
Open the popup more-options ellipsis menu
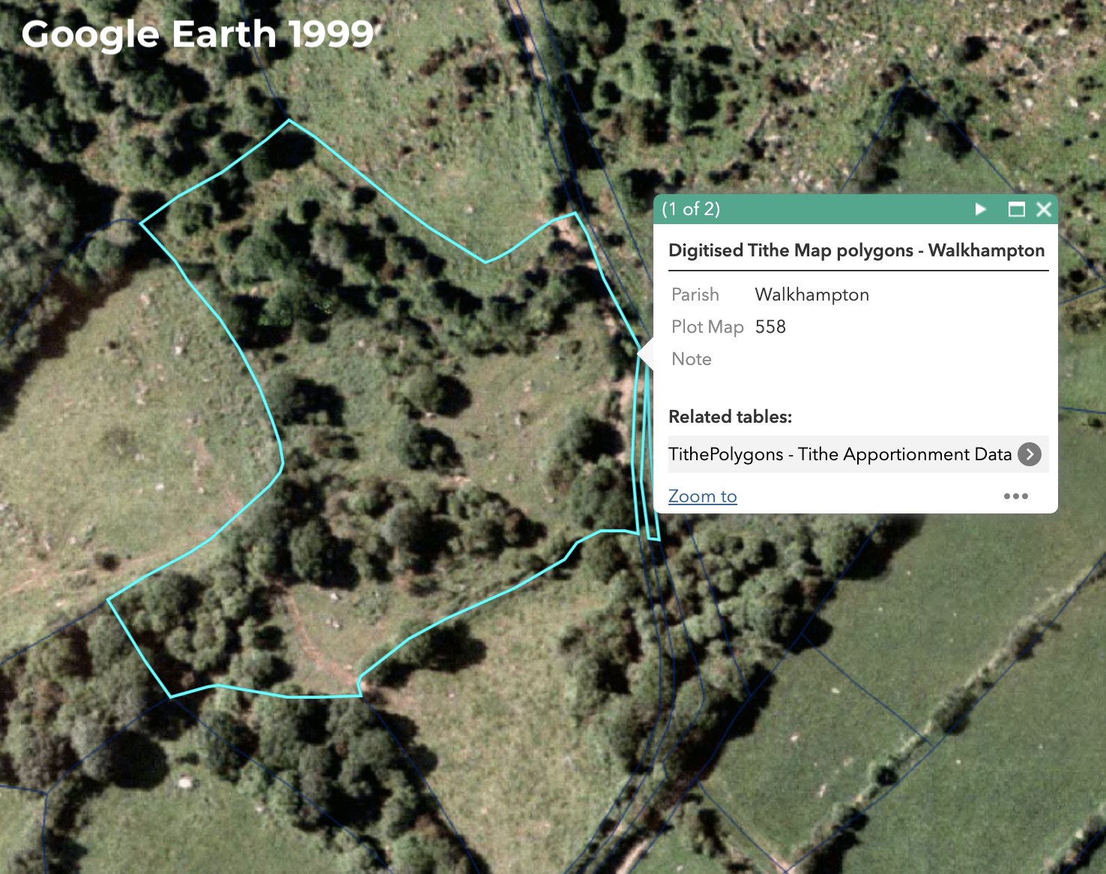pos(1016,496)
